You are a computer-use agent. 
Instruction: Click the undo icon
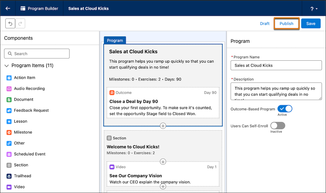tap(10, 24)
